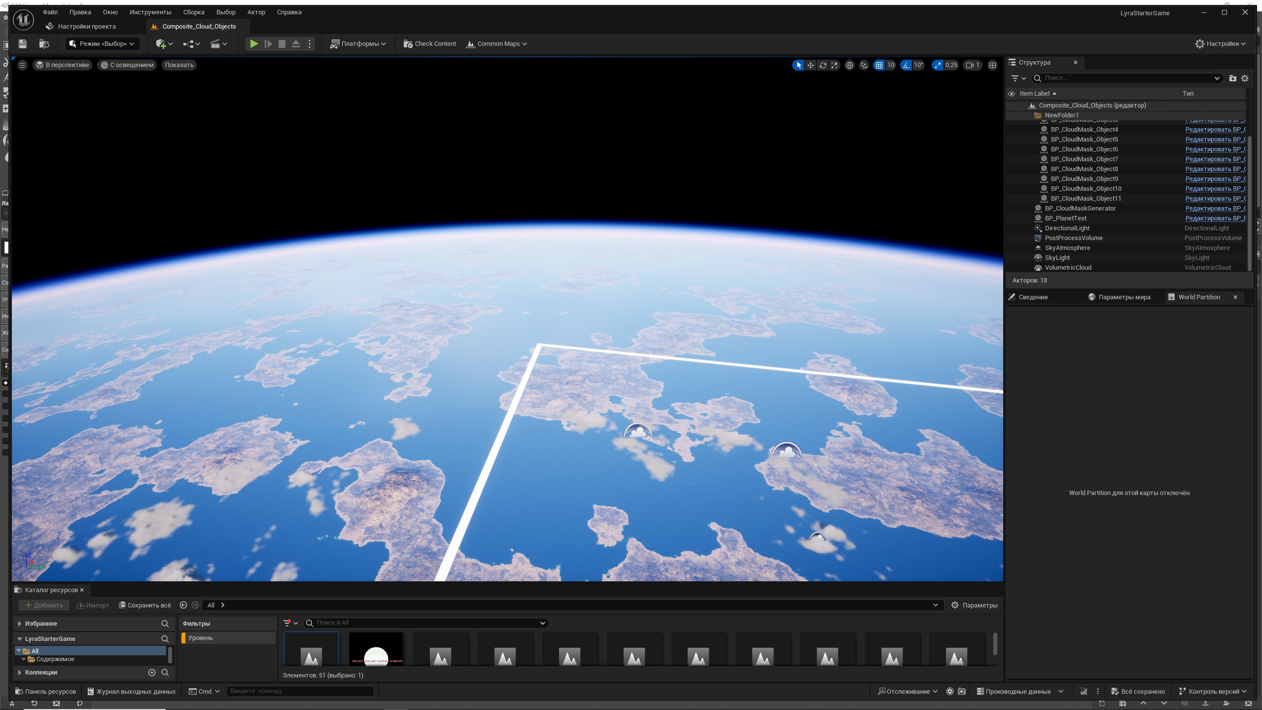1262x710 pixels.
Task: Click the world coordinate system globe icon
Action: pos(849,65)
